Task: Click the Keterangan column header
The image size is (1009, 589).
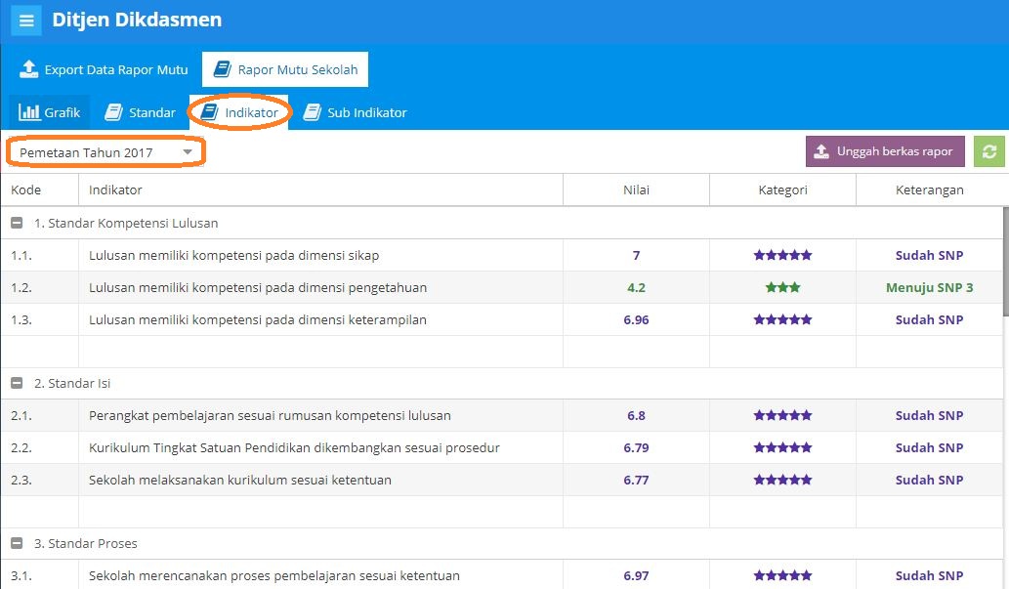Action: (x=929, y=189)
